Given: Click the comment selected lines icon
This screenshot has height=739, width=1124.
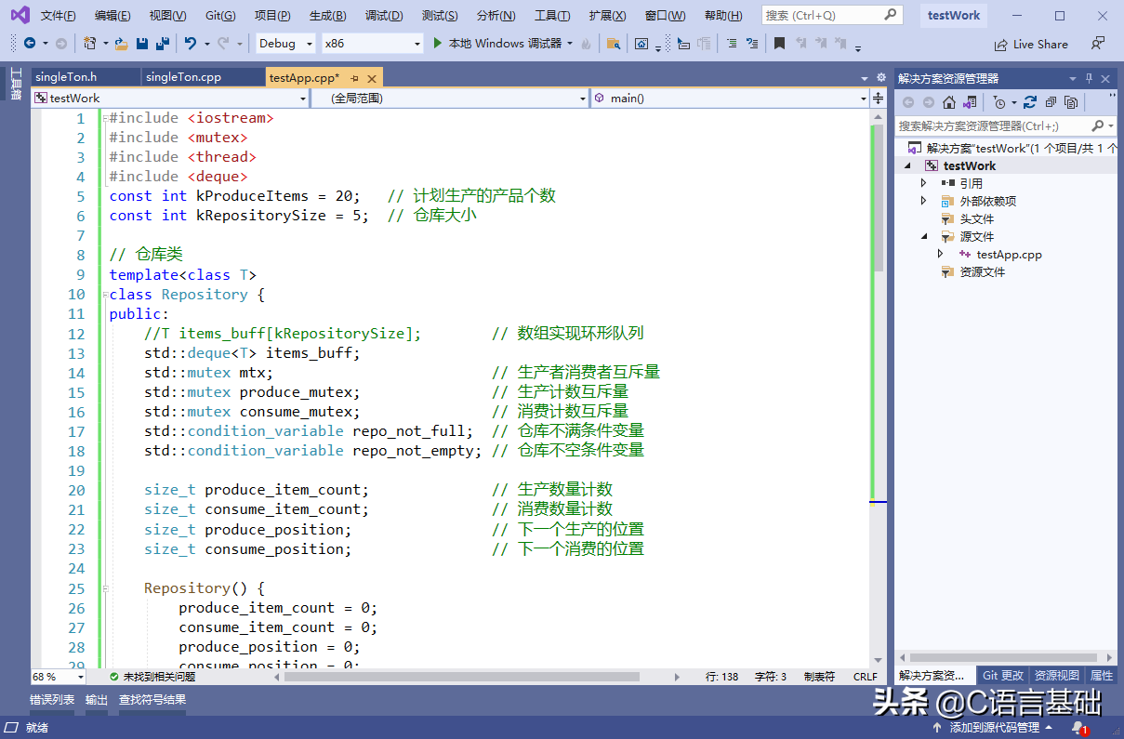Looking at the screenshot, I should point(731,44).
